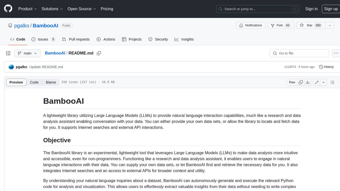
Task: Select the Preview view
Action: tap(16, 82)
